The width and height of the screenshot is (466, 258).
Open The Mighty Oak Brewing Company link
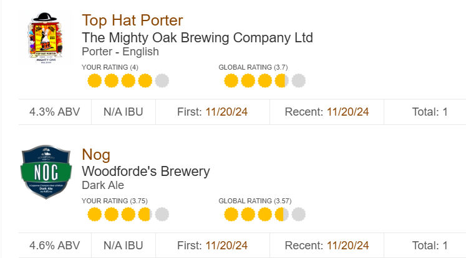(x=197, y=37)
